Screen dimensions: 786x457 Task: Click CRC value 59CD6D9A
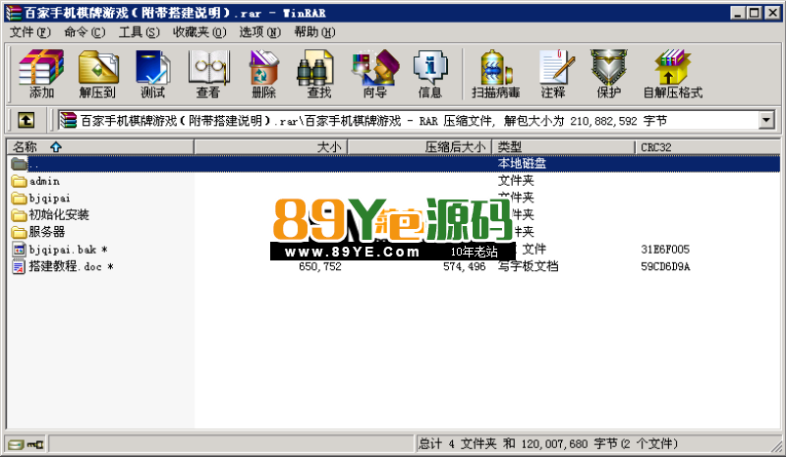click(x=665, y=266)
